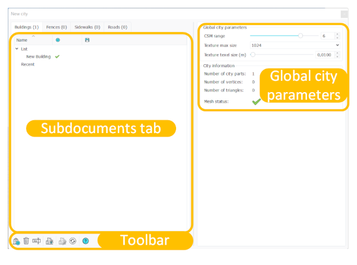The height and width of the screenshot is (265, 357).
Task: Click the save status column header icon
Action: tap(87, 40)
